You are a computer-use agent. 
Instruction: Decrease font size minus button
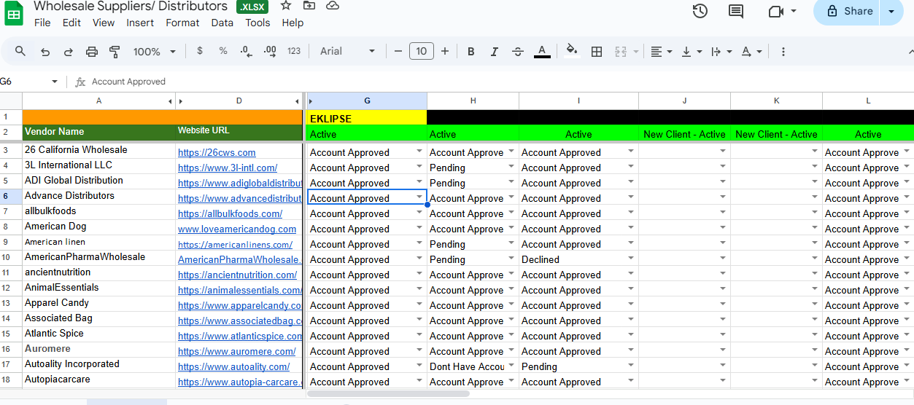tap(398, 51)
